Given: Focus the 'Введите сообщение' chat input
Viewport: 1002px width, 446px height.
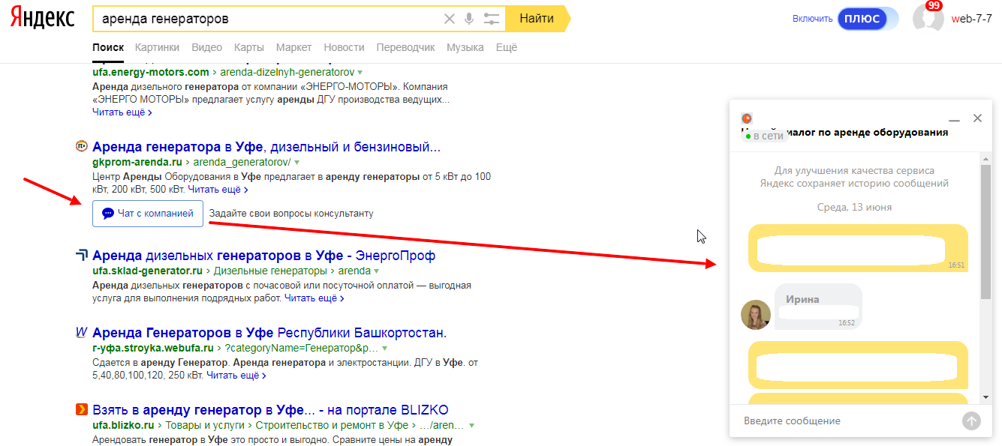Looking at the screenshot, I should point(848,421).
